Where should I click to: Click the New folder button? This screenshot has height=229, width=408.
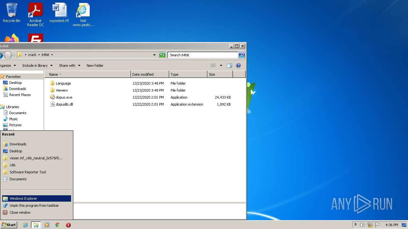[95, 66]
